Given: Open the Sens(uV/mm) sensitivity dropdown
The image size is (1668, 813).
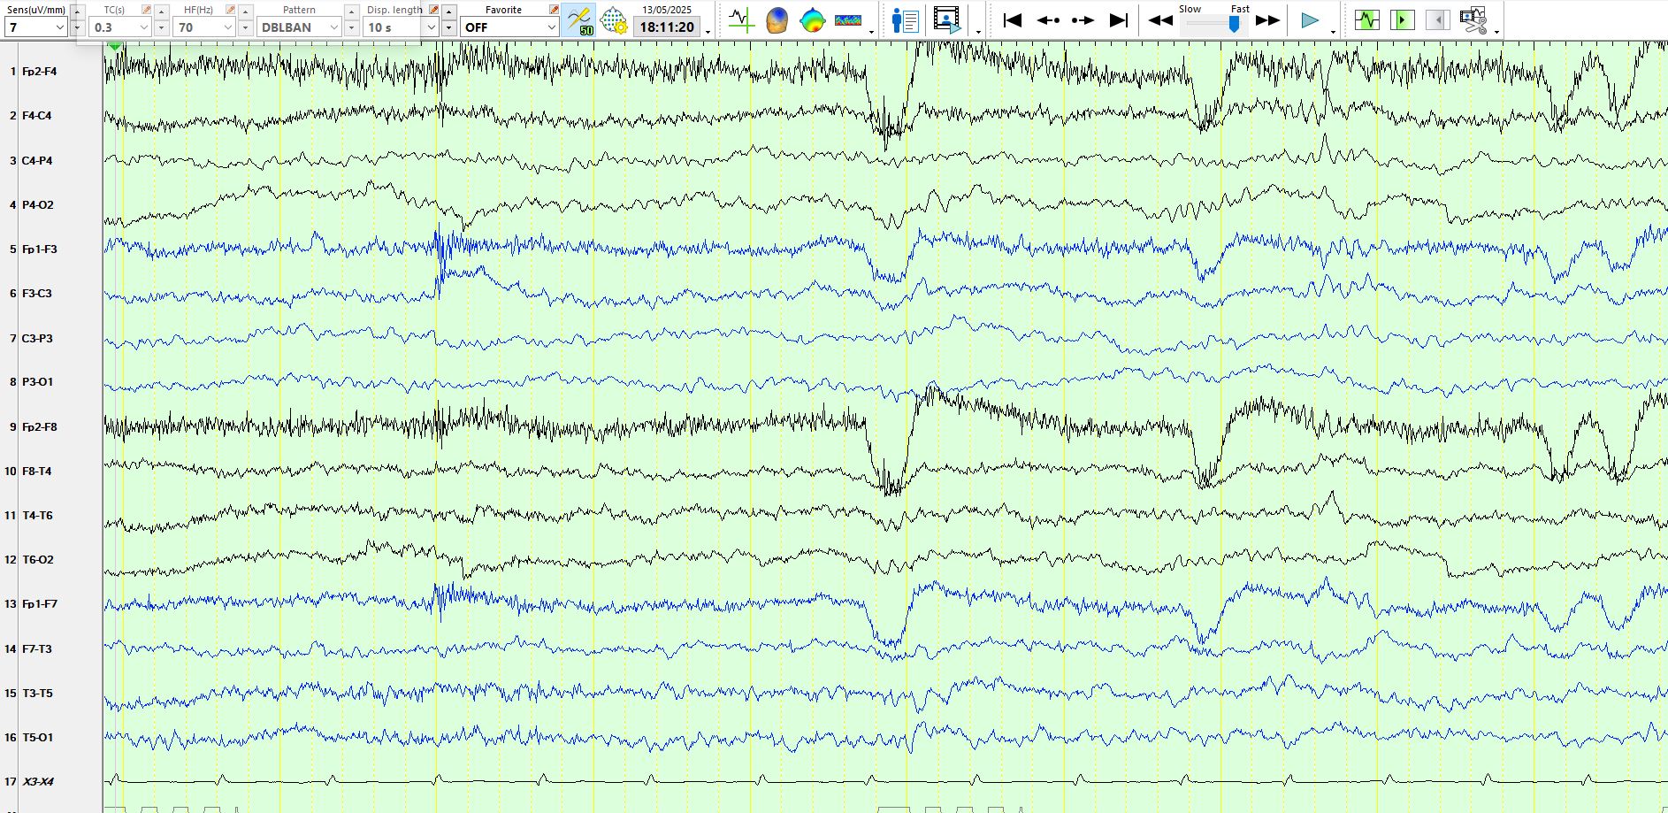Looking at the screenshot, I should click(36, 27).
